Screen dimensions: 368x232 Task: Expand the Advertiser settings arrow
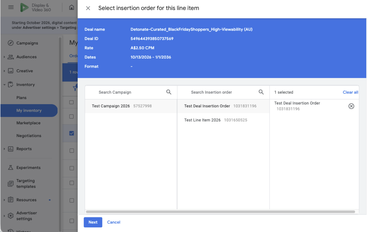click(4, 216)
